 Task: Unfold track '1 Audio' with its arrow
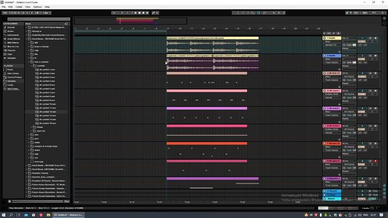click(x=324, y=38)
